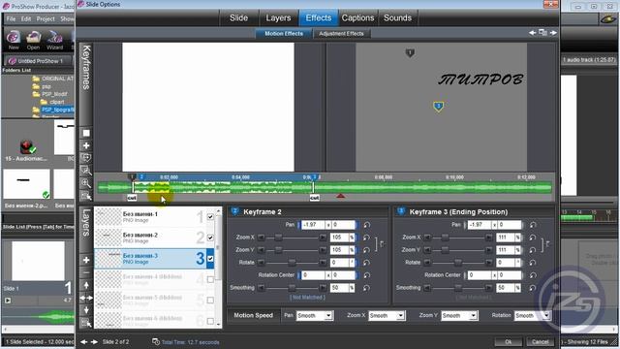Reset Keyframe 3 Rotation Center value

[533, 275]
